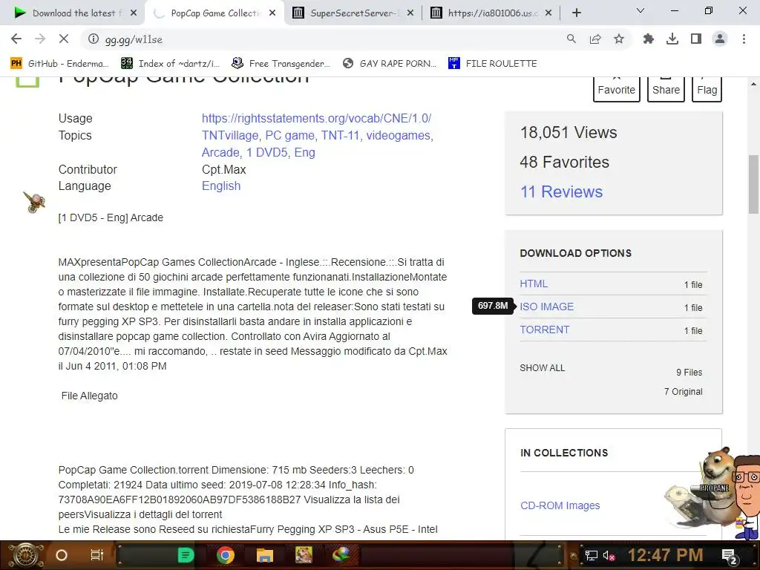Expand SHOW ALL download files

(x=543, y=368)
